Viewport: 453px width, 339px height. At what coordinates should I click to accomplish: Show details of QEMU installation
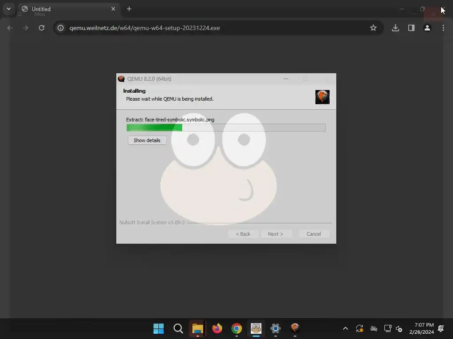[147, 140]
